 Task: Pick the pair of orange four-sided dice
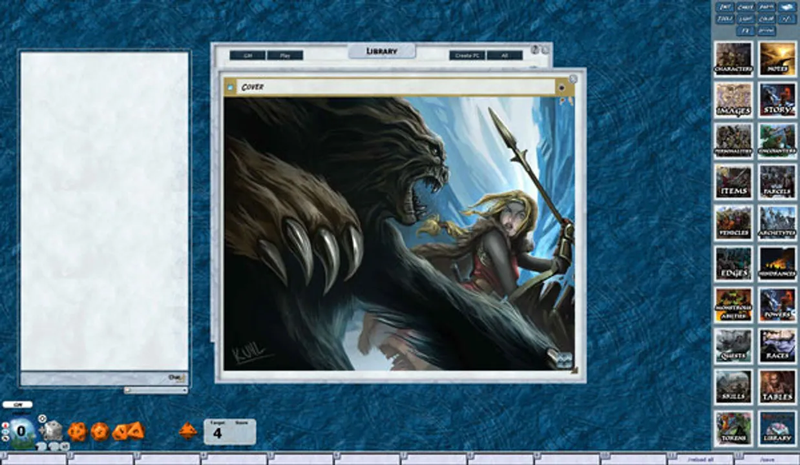(x=128, y=431)
